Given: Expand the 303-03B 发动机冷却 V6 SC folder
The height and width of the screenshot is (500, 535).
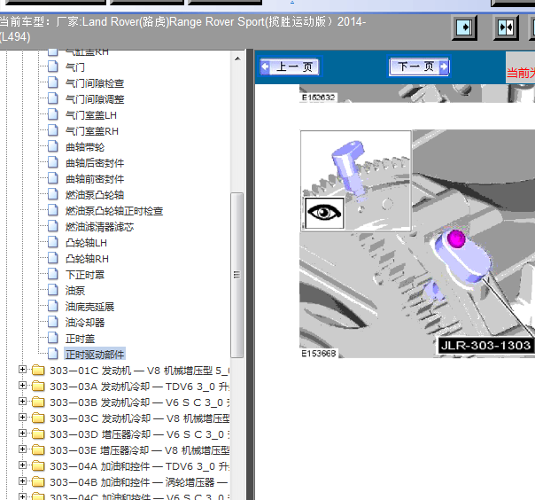Looking at the screenshot, I should [x=22, y=402].
